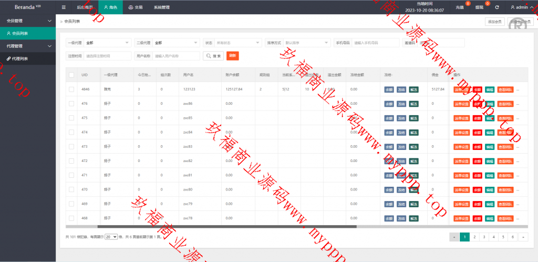Switch to the 系统管理 top tab
The height and width of the screenshot is (262, 538).
pyautogui.click(x=161, y=7)
